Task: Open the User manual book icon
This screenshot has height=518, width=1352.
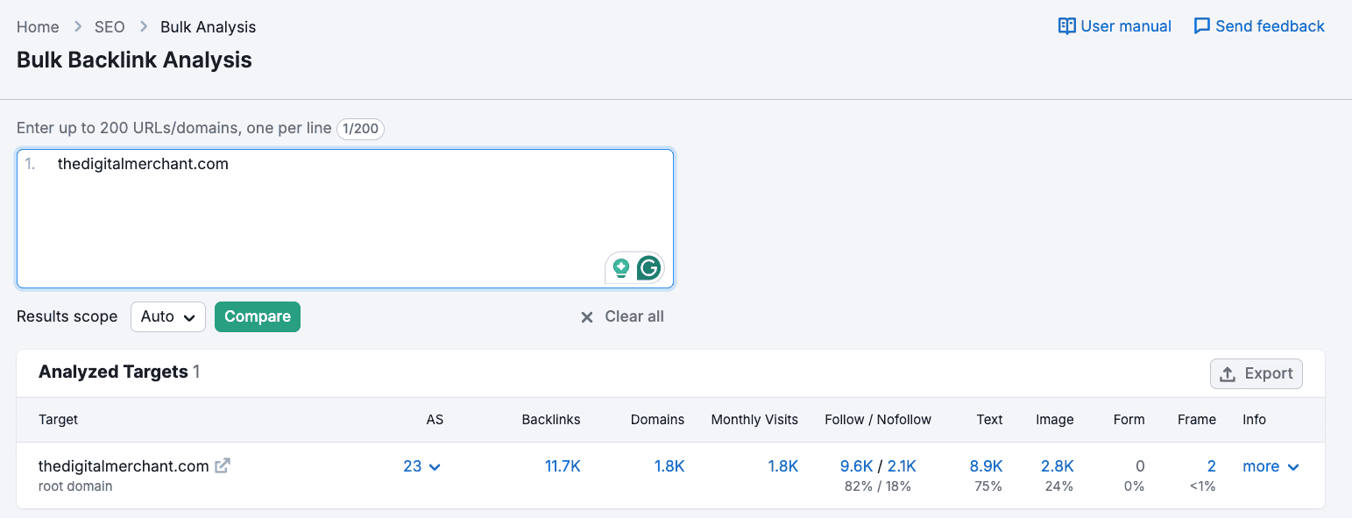Action: [1066, 26]
